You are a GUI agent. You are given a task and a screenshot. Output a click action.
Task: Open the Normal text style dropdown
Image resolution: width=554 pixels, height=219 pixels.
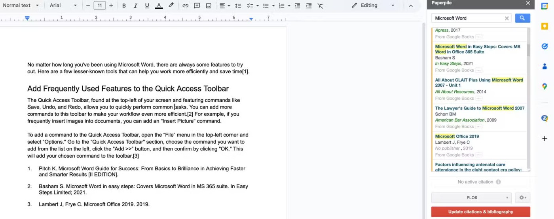tap(21, 6)
